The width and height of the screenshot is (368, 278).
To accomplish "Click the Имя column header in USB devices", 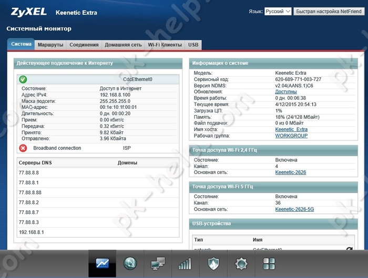I will 258,240.
